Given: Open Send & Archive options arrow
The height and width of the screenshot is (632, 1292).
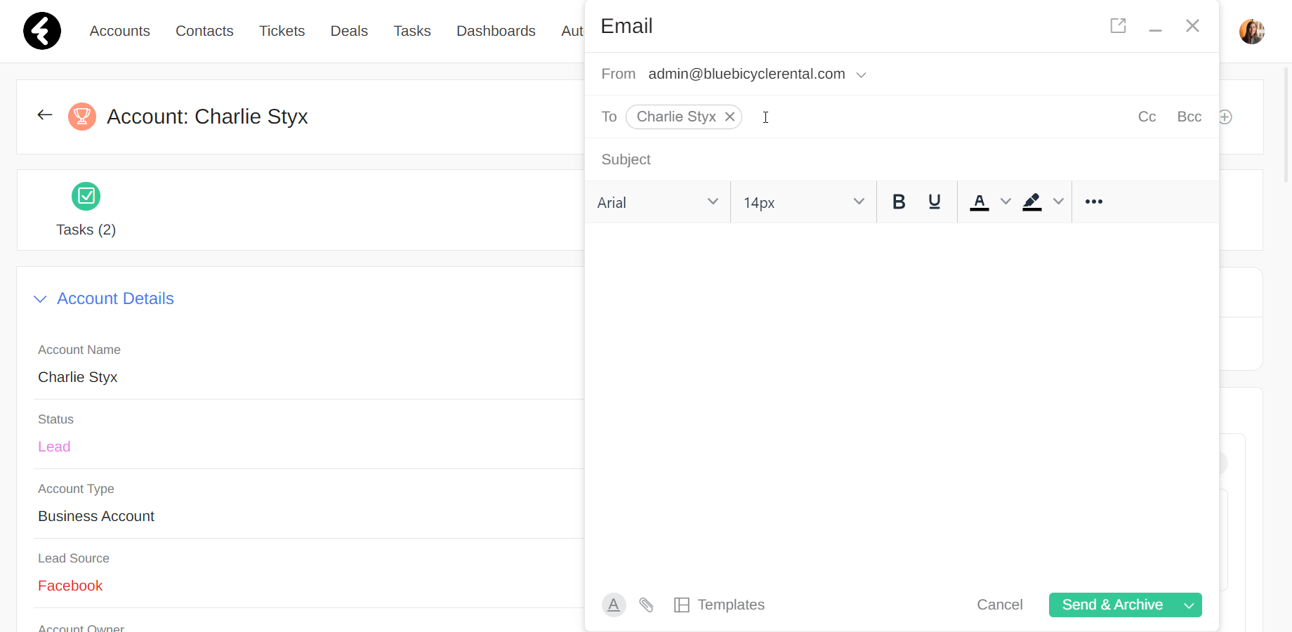Looking at the screenshot, I should coord(1189,605).
